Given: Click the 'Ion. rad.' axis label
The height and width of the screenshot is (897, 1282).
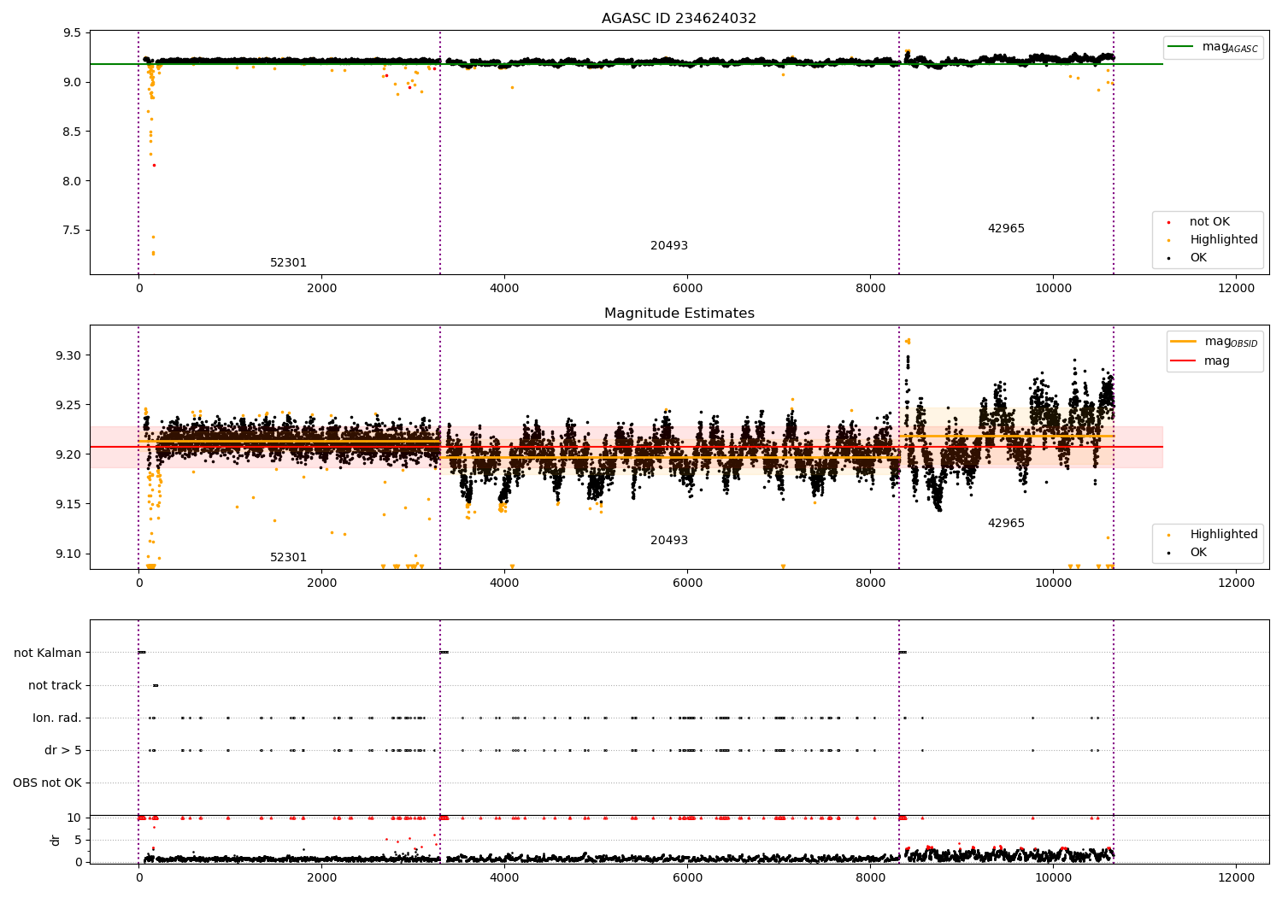Looking at the screenshot, I should click(57, 718).
